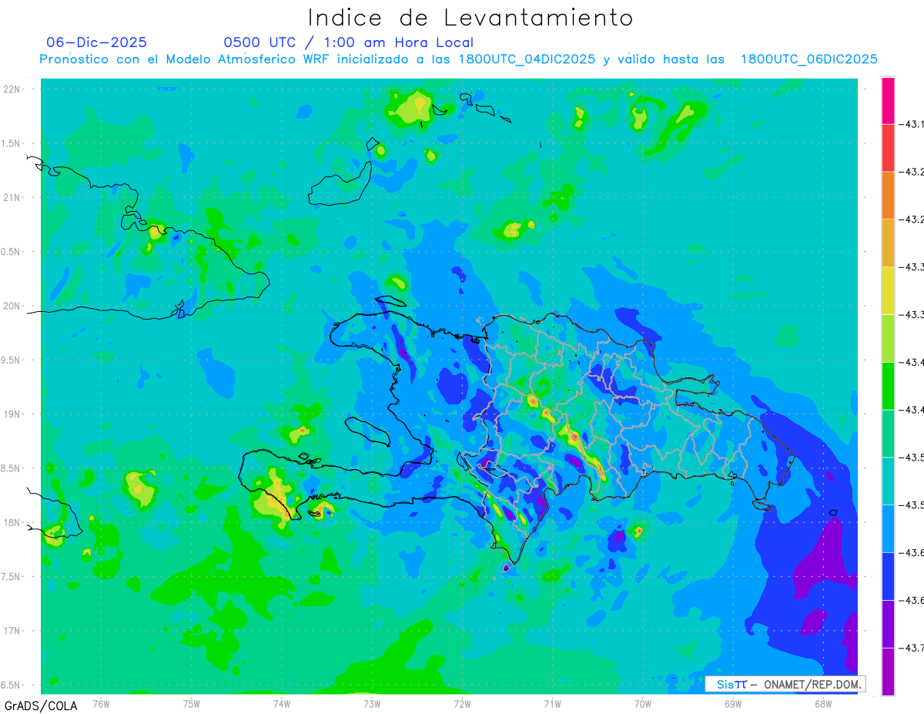Click the "68W" longitude label

[x=822, y=703]
